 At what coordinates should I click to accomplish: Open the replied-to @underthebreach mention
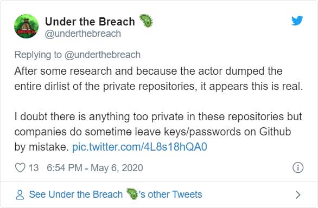click(x=103, y=55)
